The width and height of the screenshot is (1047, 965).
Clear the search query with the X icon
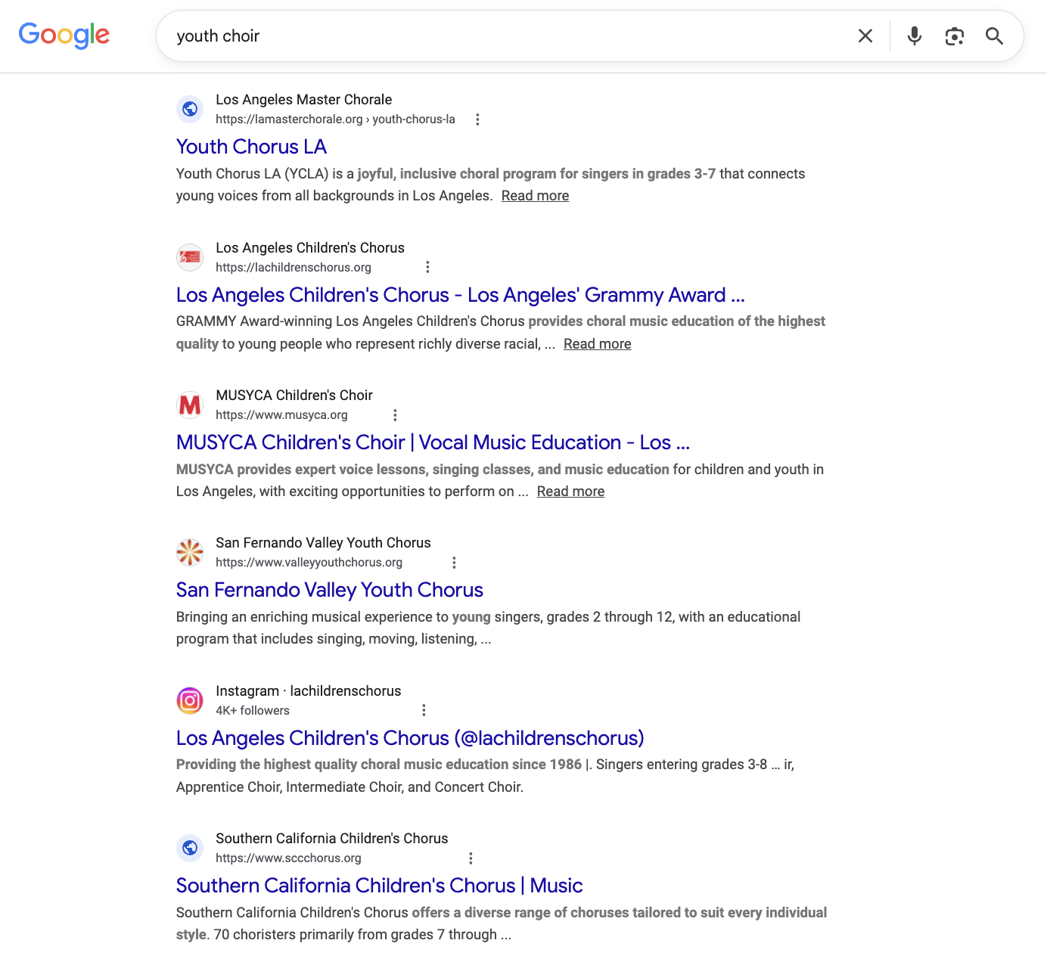click(x=865, y=36)
